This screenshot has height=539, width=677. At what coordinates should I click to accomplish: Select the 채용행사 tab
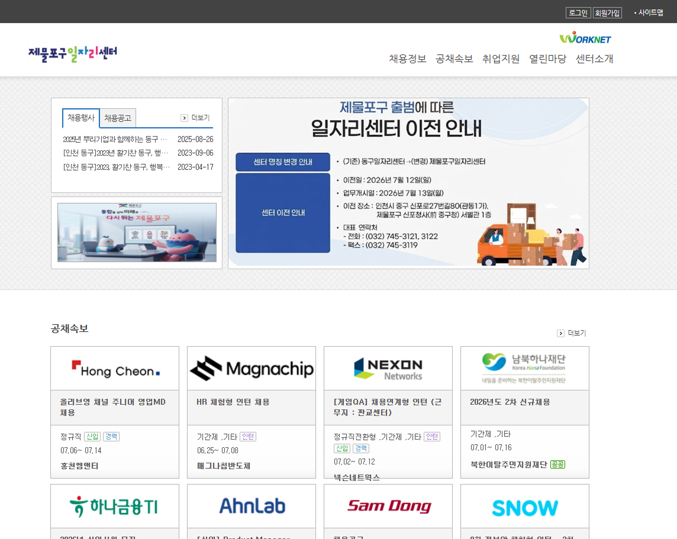[x=80, y=118]
